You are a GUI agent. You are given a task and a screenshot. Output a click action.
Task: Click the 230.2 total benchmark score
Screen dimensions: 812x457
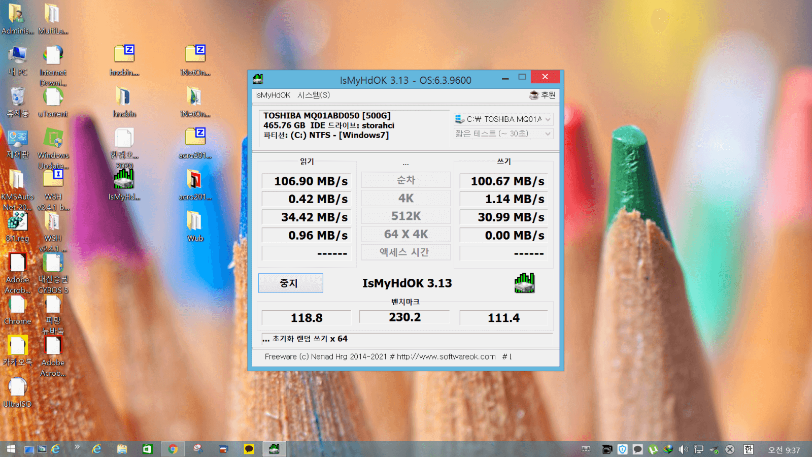tap(404, 317)
